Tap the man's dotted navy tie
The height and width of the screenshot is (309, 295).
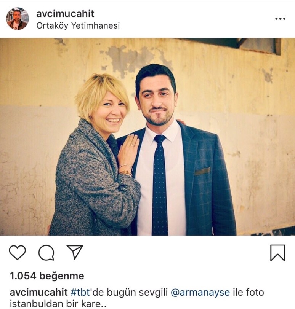click(160, 185)
